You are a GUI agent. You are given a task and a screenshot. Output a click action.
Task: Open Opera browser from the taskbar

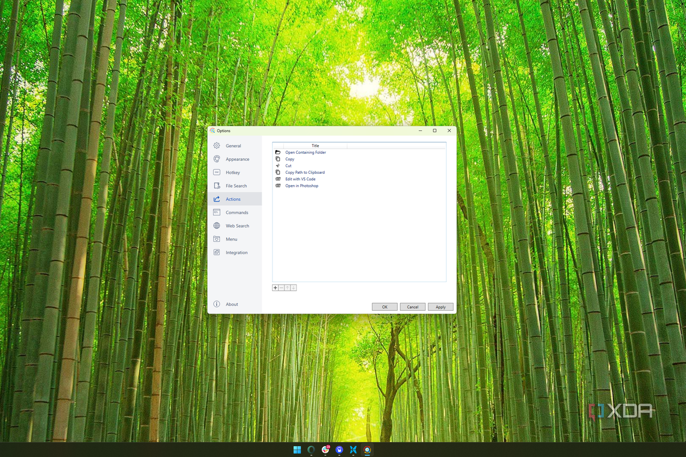point(311,449)
